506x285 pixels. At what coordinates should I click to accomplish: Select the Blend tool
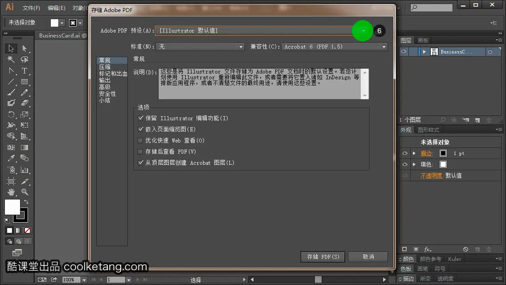coord(24,158)
